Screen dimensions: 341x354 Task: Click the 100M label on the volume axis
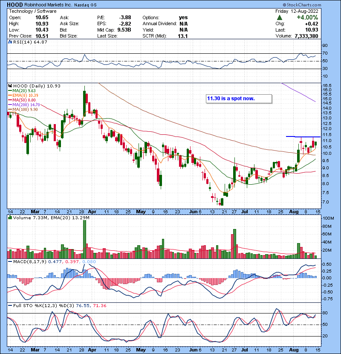click(328, 218)
